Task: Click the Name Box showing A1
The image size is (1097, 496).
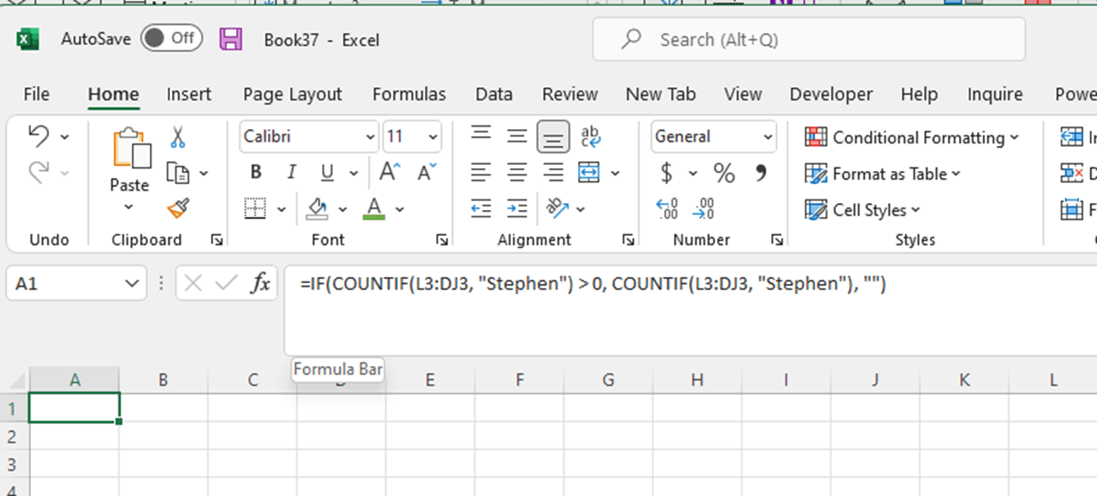Action: click(x=77, y=284)
